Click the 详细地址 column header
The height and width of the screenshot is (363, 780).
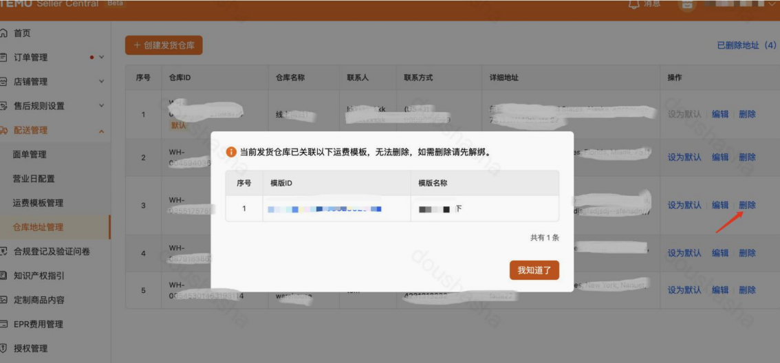(x=504, y=78)
